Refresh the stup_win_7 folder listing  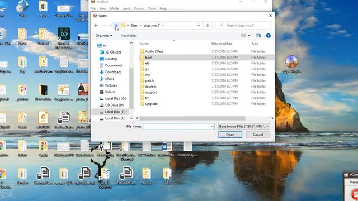(x=208, y=26)
